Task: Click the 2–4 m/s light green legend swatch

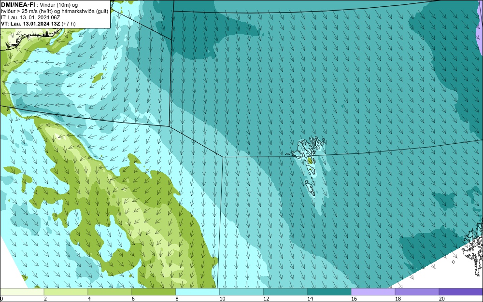Action: pyautogui.click(x=66, y=292)
